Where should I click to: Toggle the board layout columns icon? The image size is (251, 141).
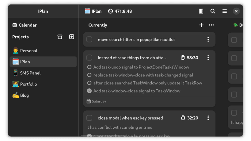[201, 11]
